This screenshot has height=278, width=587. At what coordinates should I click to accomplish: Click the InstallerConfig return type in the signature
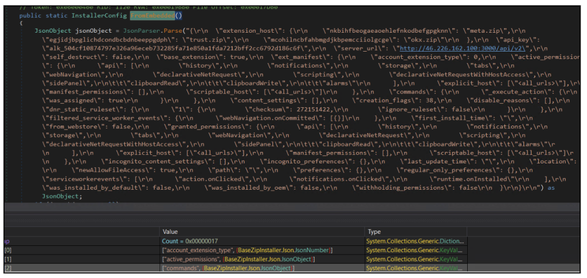click(99, 15)
